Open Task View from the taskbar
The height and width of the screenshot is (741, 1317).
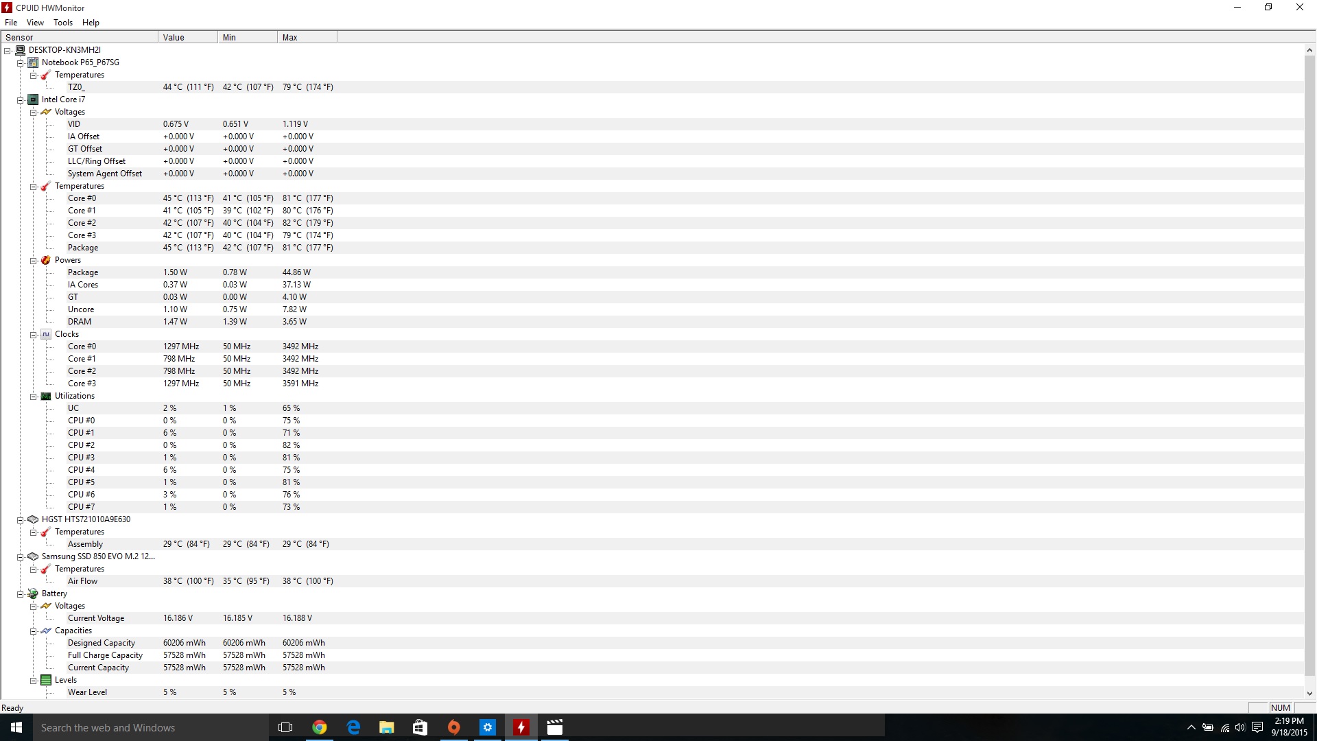(x=285, y=727)
